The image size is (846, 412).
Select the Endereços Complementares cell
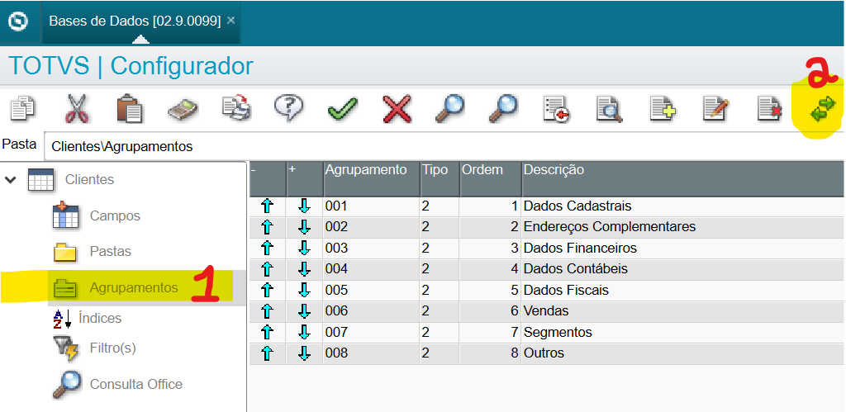click(683, 227)
